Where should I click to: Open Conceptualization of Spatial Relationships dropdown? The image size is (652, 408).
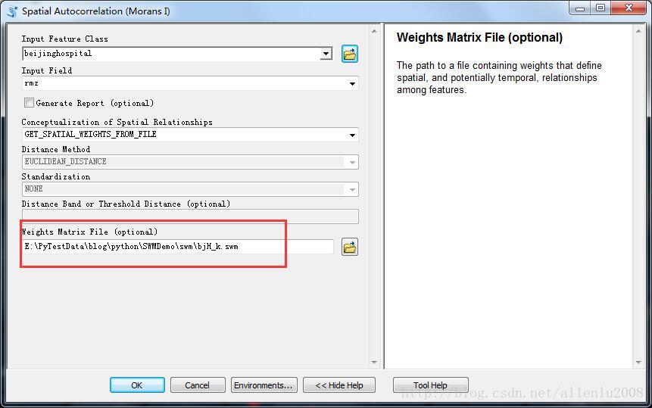[352, 135]
